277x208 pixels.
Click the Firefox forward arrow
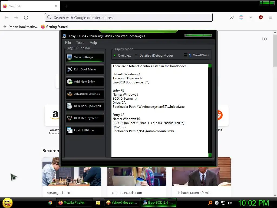16,18
